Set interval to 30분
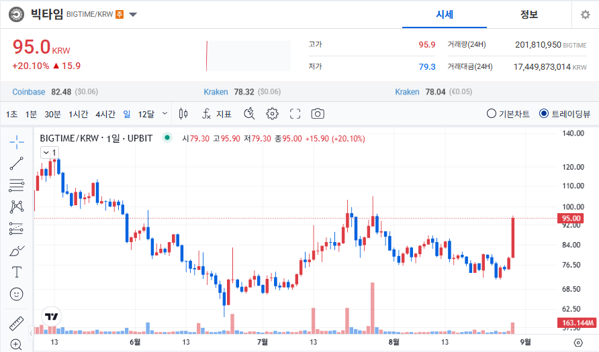 click(52, 114)
